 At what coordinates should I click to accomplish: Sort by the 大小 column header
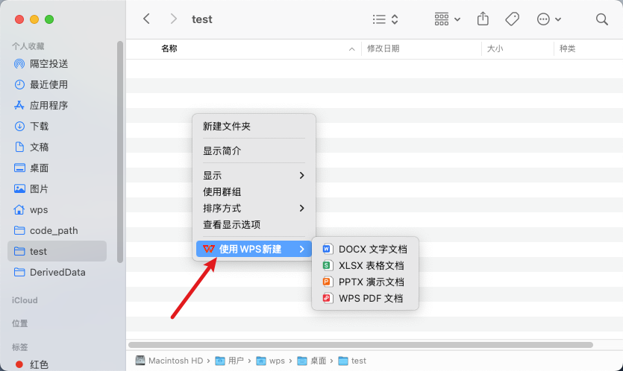pos(495,48)
